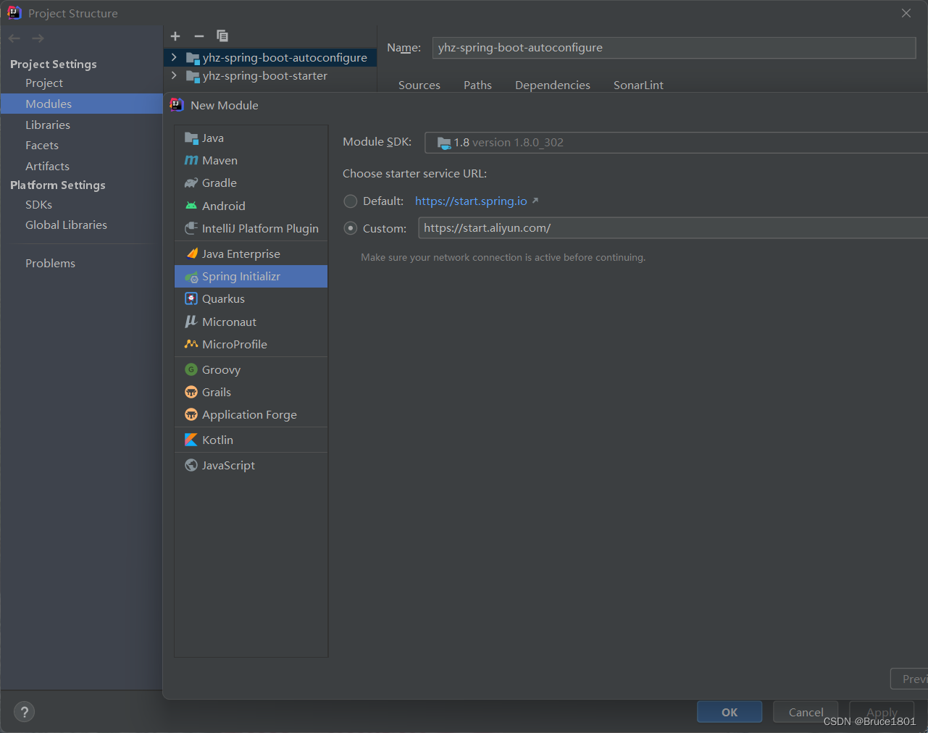Expand the yhz-spring-boot-autoconfigure module node

tap(174, 57)
